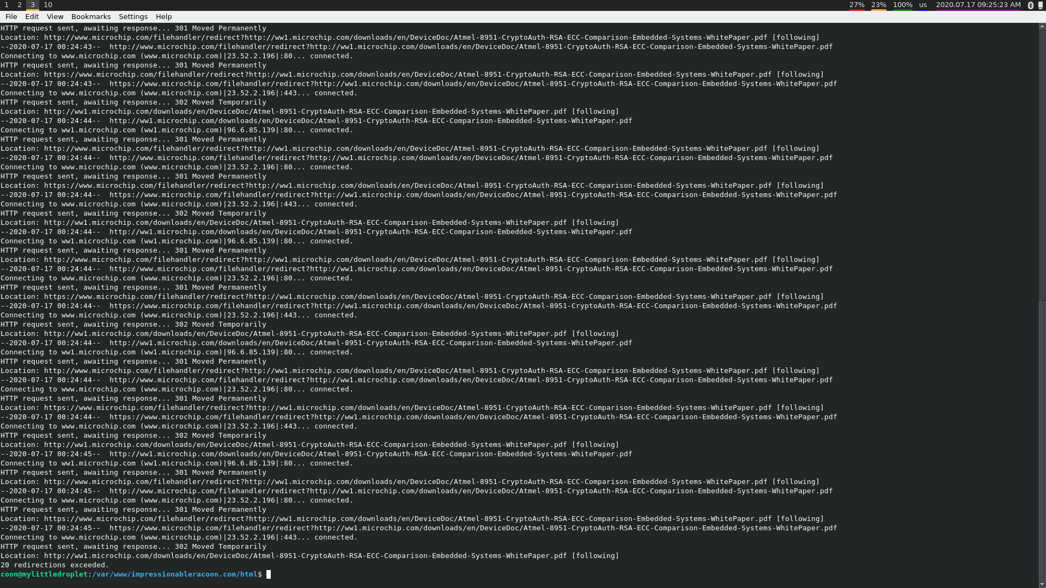Viewport: 1046px width, 588px height.
Task: Click the 23% status bar indicator
Action: point(879,5)
